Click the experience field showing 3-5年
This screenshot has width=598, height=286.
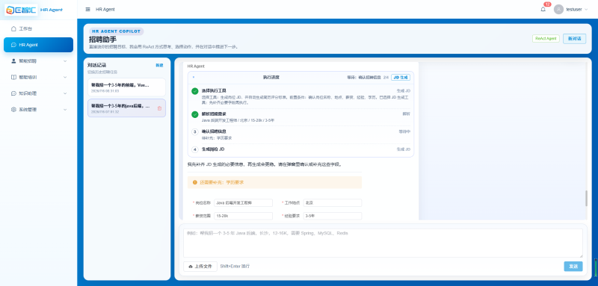click(332, 216)
